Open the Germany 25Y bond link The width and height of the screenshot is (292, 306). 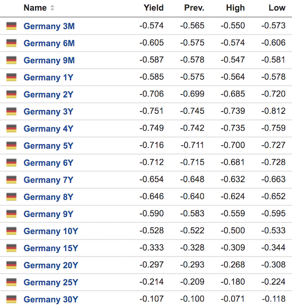[51, 282]
